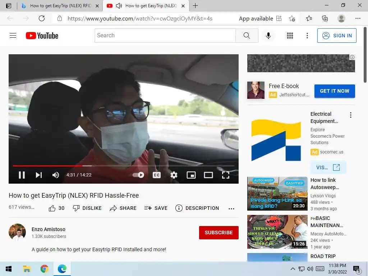
Task: Skip to next video
Action: click(39, 175)
